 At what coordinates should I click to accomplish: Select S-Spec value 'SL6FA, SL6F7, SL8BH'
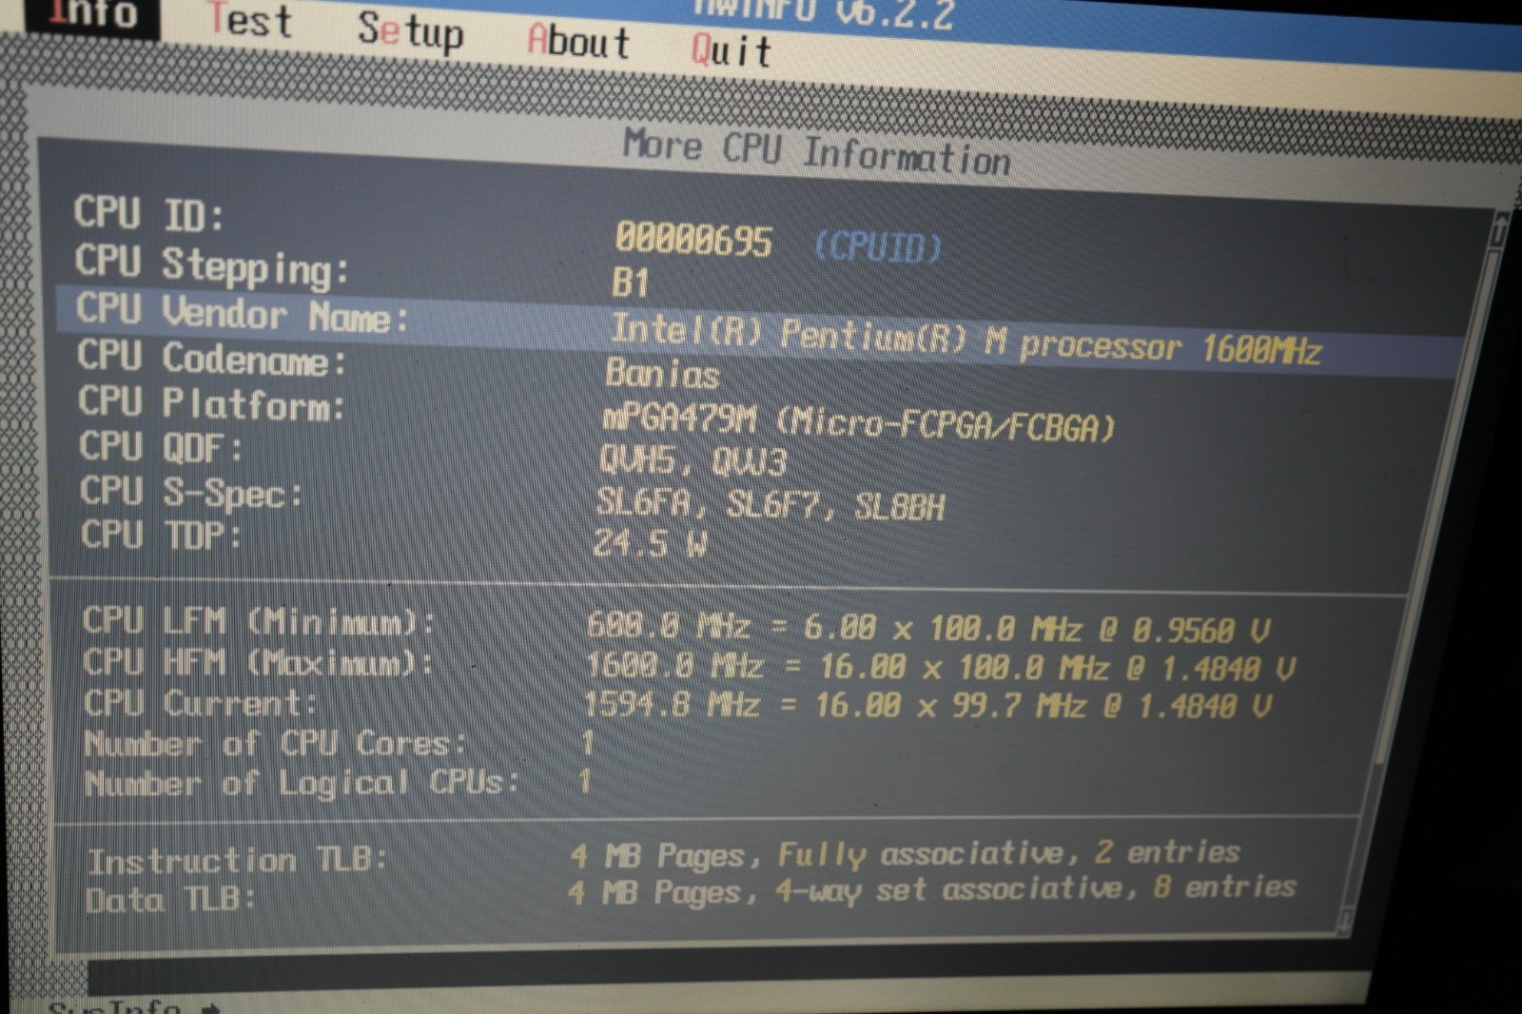[771, 503]
